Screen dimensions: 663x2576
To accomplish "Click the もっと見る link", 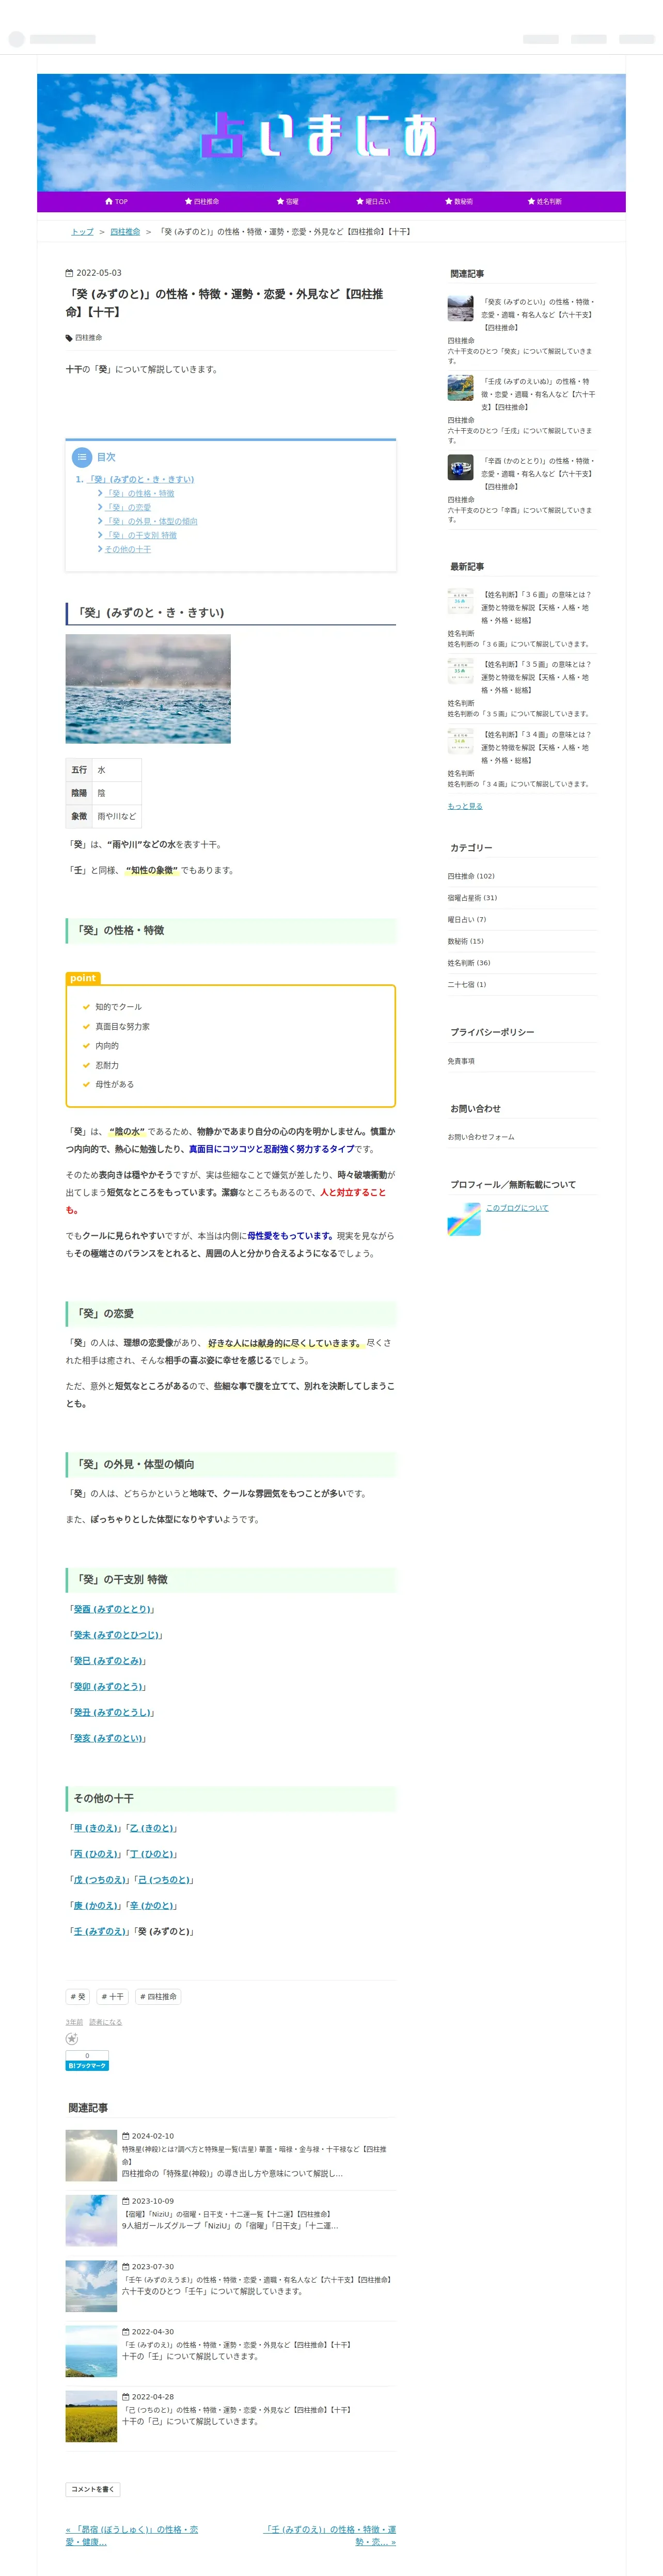I will pos(465,806).
